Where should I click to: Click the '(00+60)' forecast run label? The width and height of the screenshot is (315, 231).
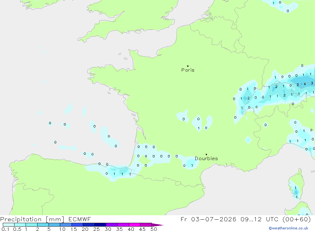pyautogui.click(x=296, y=219)
